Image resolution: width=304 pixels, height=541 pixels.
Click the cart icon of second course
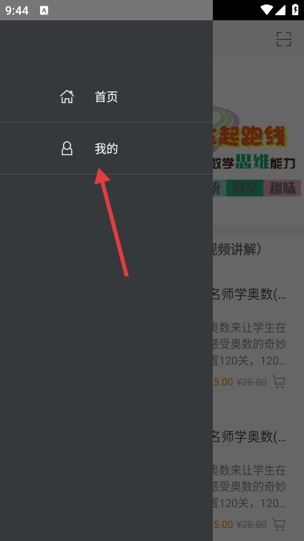279,524
